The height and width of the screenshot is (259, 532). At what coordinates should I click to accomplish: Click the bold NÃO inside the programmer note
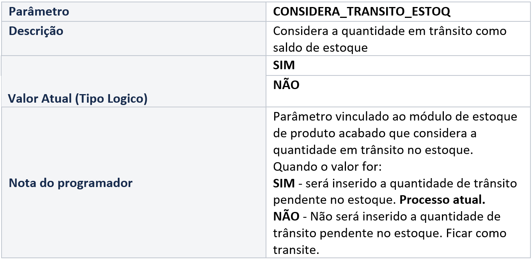point(286,216)
